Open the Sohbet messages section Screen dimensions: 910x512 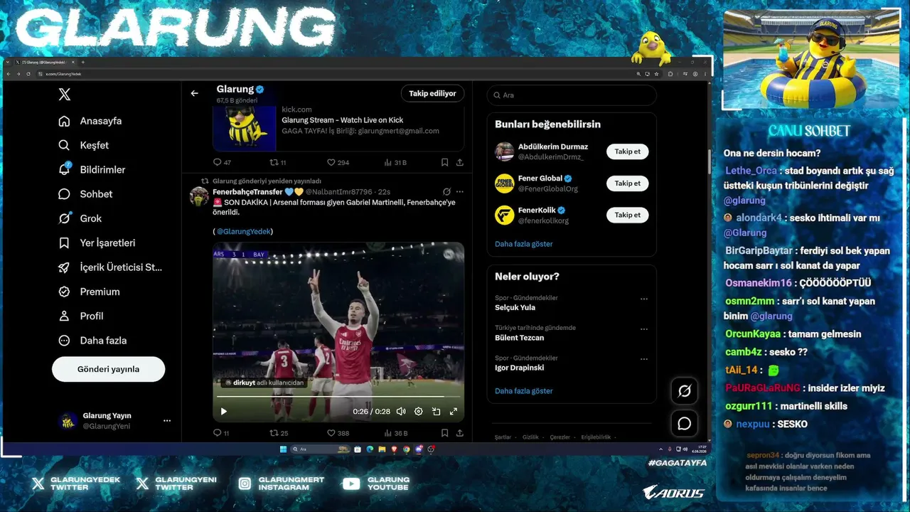pyautogui.click(x=85, y=194)
